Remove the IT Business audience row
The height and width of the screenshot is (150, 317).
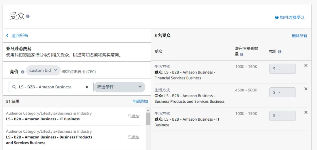[x=306, y=112]
